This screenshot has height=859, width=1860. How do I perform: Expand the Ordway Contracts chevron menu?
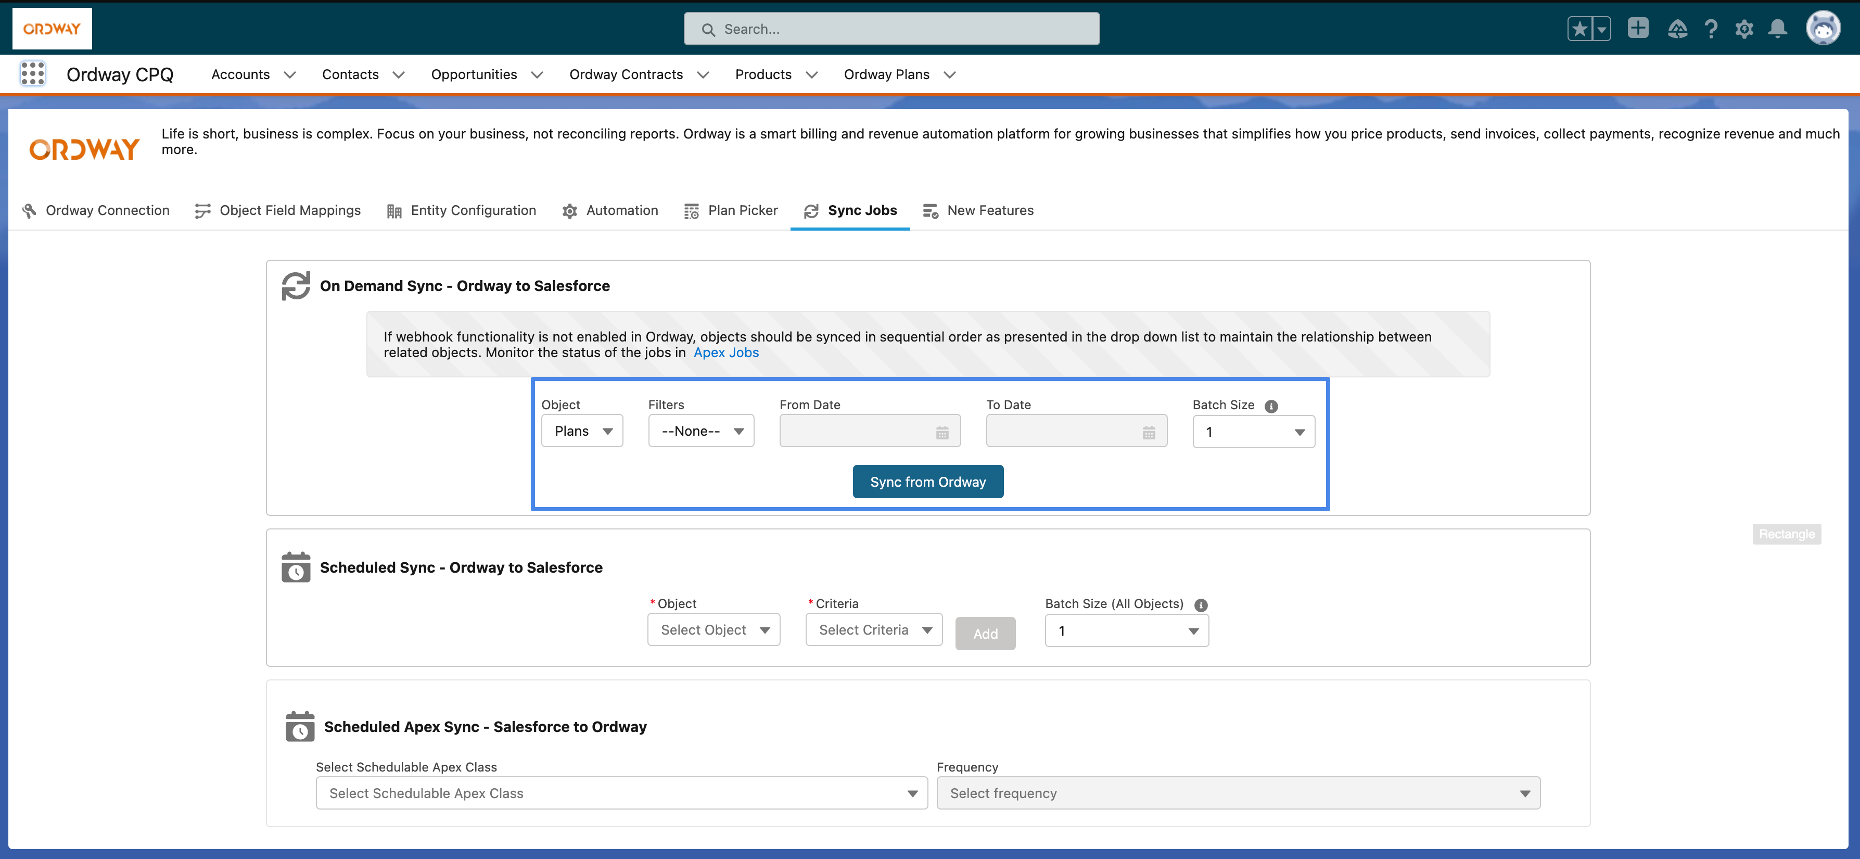(x=703, y=74)
